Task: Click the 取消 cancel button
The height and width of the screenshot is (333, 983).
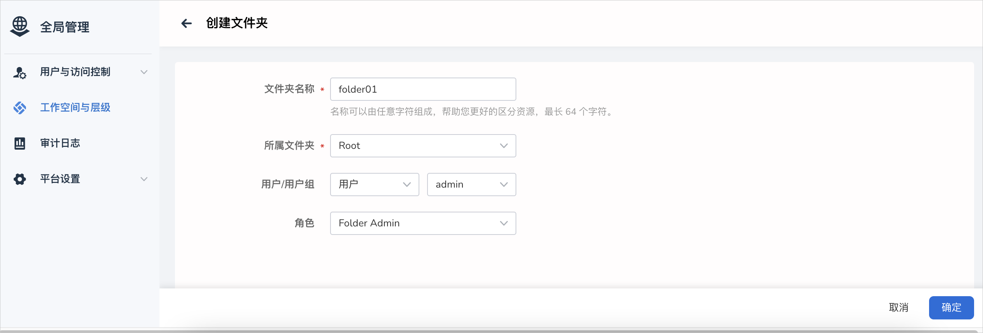Action: (x=898, y=308)
